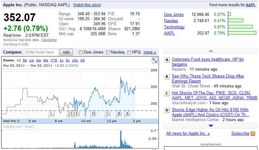Click the C badge icon in news list
The width and height of the screenshot is (259, 150).
pyautogui.click(x=167, y=93)
